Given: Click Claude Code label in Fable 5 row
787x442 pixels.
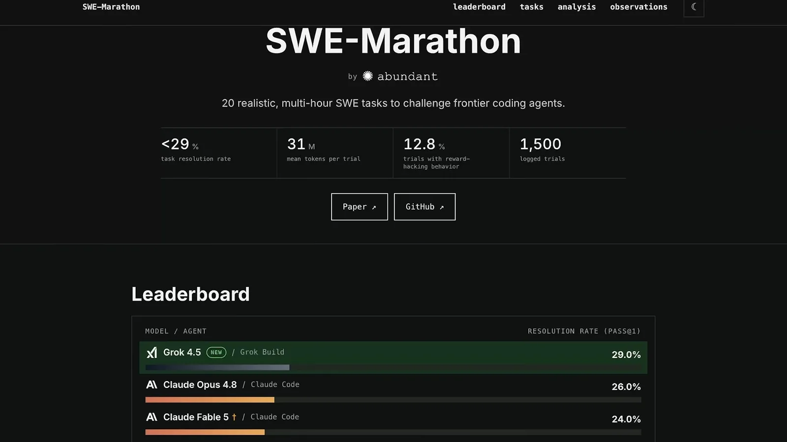Looking at the screenshot, I should coord(275,417).
